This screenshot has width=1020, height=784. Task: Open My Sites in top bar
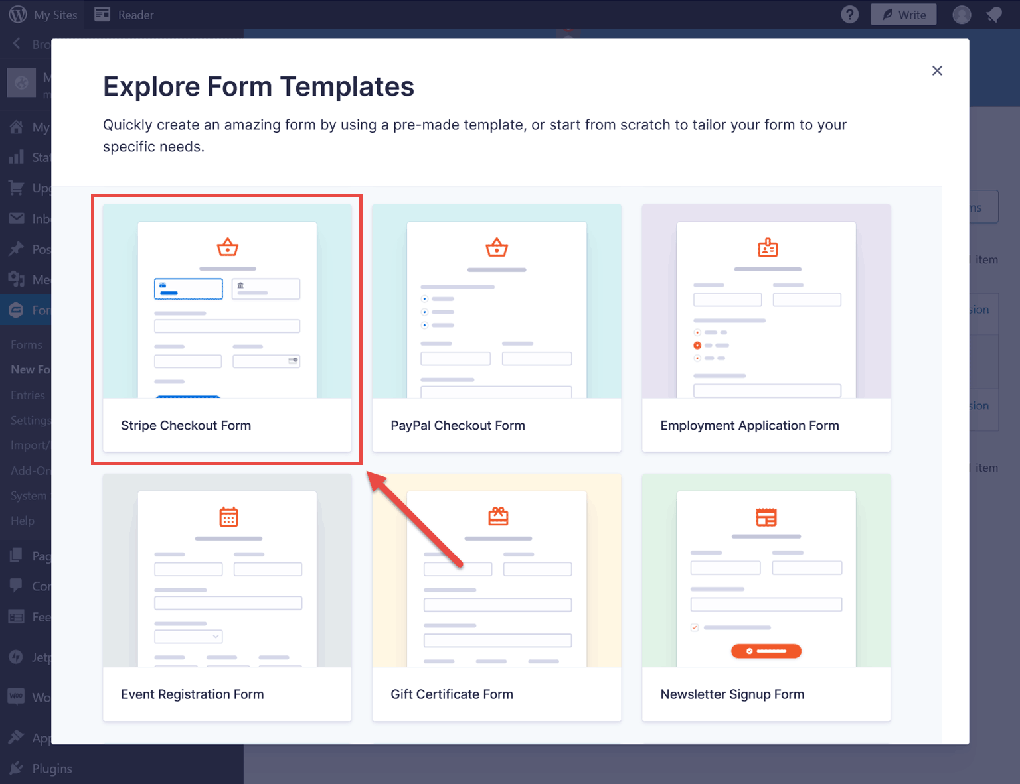pyautogui.click(x=55, y=15)
